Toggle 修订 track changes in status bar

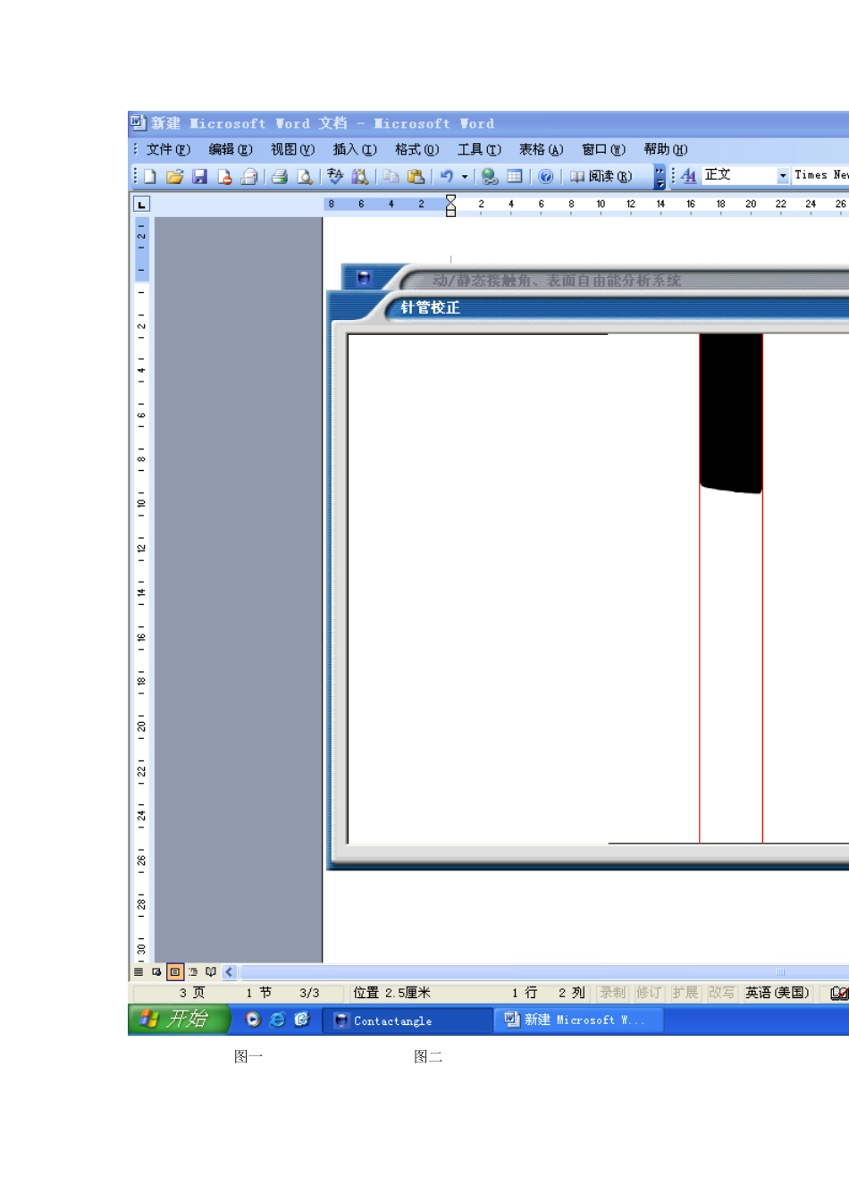click(649, 993)
